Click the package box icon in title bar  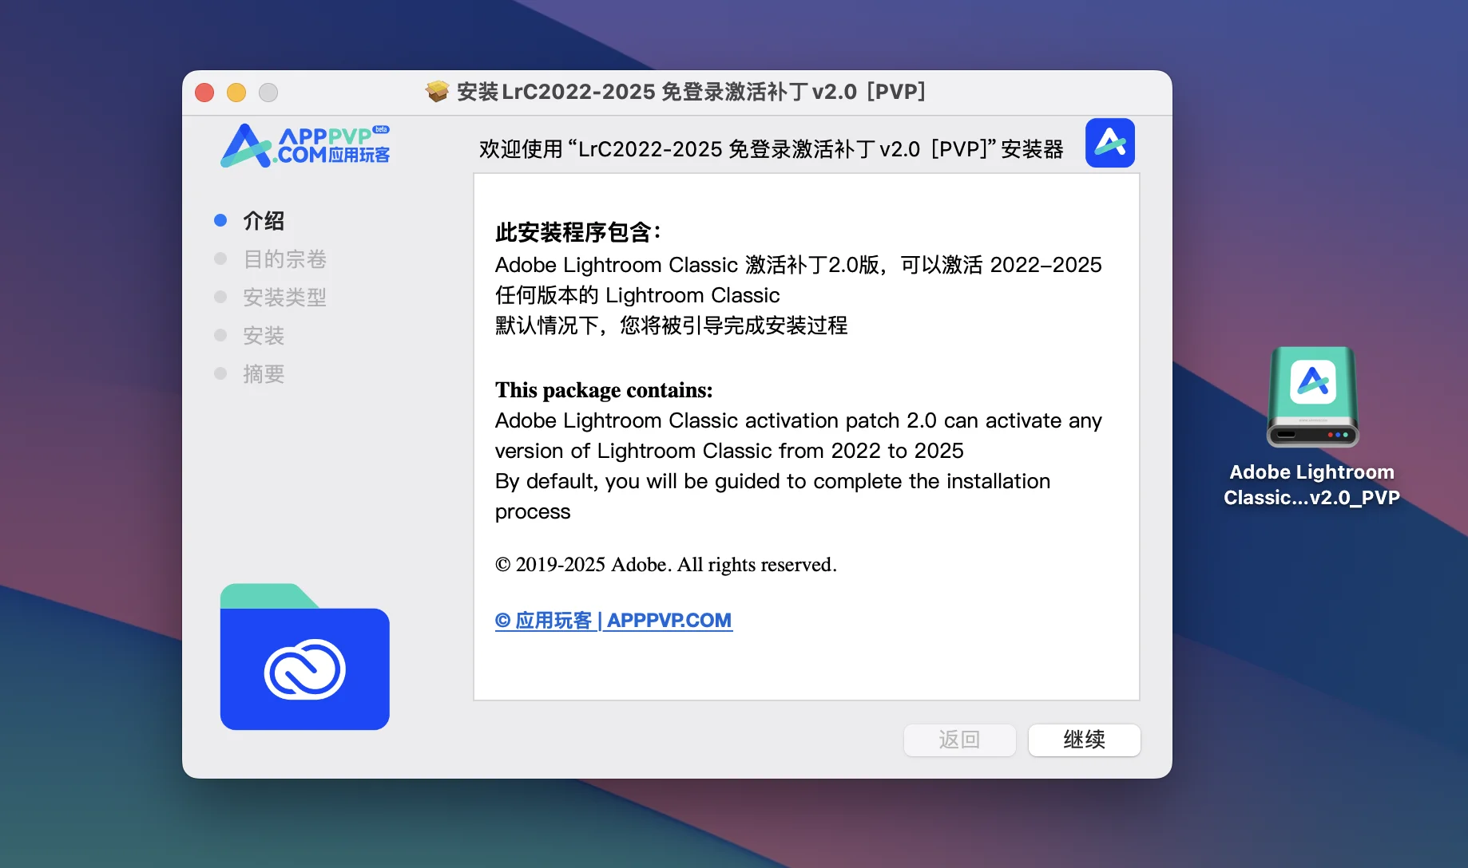coord(437,92)
